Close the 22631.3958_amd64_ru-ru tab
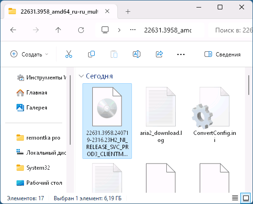Image resolution: width=253 pixels, height=204 pixels. coord(107,11)
